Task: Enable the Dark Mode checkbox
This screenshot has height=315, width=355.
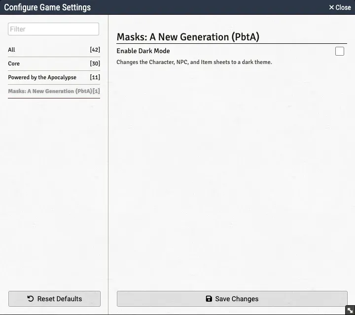Action: click(340, 51)
